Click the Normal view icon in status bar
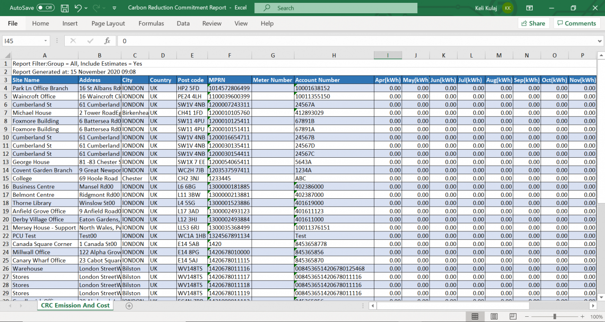The width and height of the screenshot is (605, 322). coord(475,316)
